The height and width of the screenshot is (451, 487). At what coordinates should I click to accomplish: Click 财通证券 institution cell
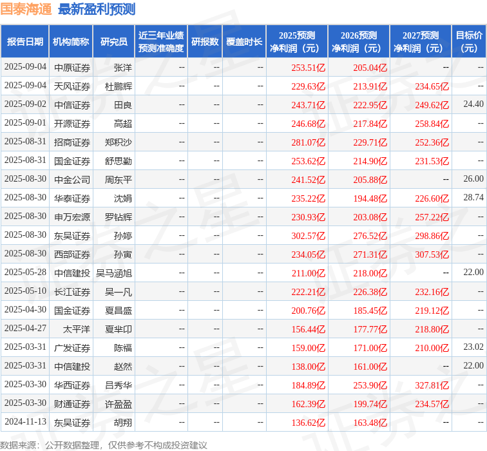(72, 404)
